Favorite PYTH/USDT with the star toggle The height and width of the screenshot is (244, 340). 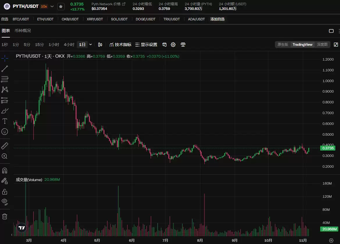pyautogui.click(x=61, y=6)
